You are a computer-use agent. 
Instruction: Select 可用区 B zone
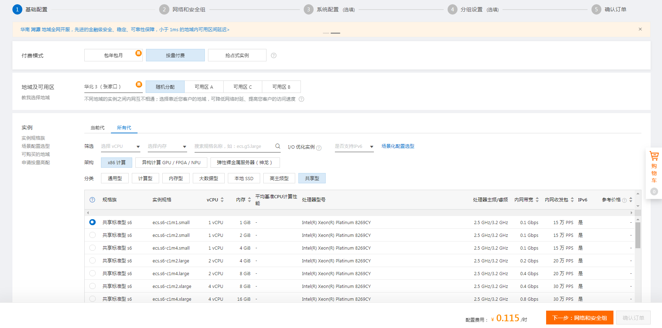[281, 87]
